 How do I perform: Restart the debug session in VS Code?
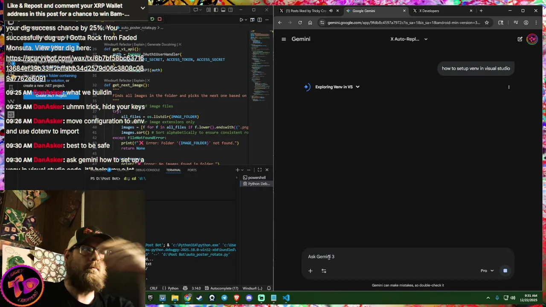(152, 19)
